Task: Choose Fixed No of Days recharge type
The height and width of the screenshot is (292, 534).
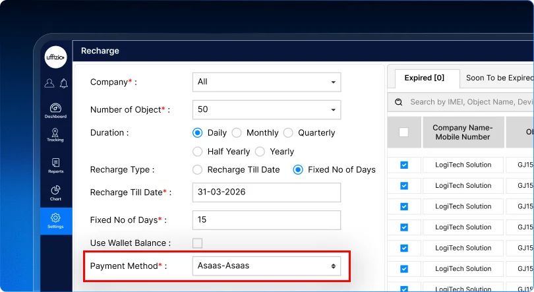Action: coord(298,169)
